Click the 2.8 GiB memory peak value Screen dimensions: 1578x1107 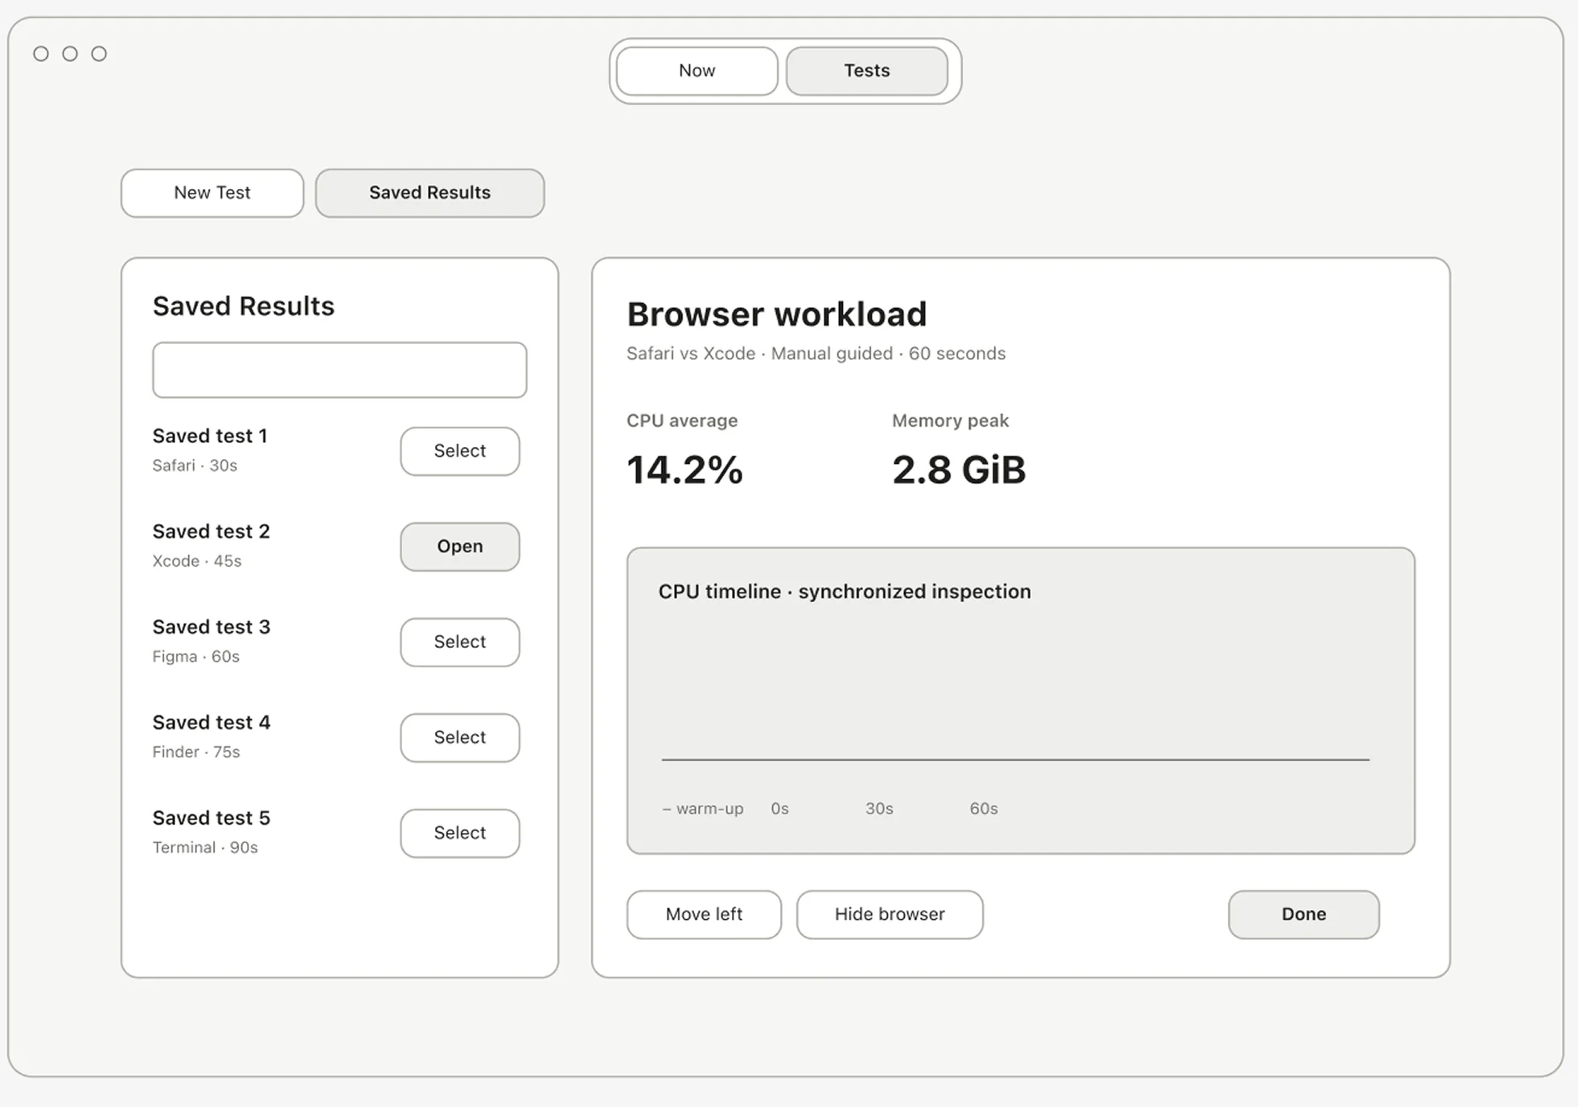point(959,470)
